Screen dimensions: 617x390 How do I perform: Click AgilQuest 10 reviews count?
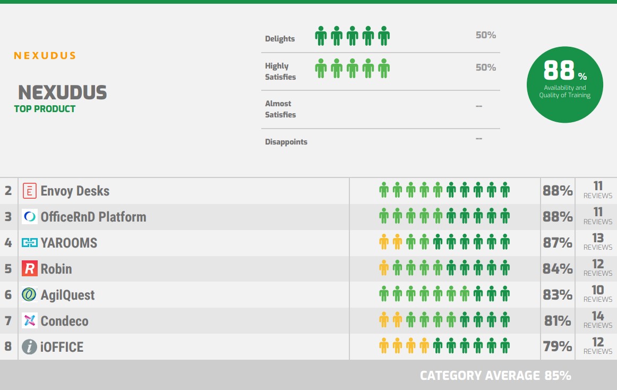598,294
